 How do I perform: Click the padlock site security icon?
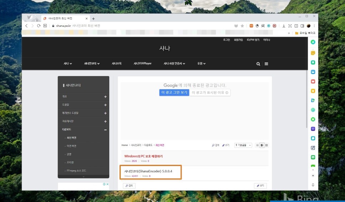53,26
